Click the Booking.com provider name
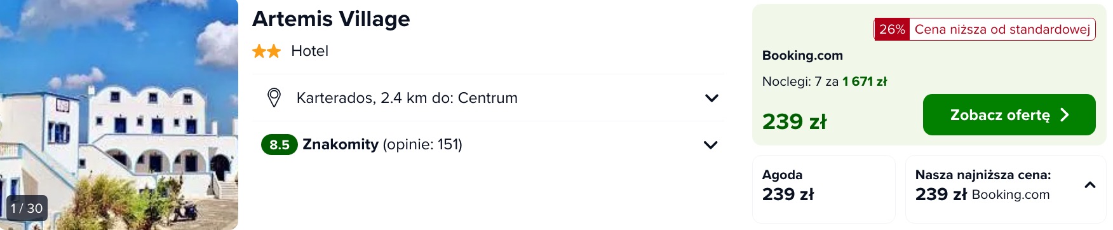This screenshot has width=1113, height=230. point(802,55)
